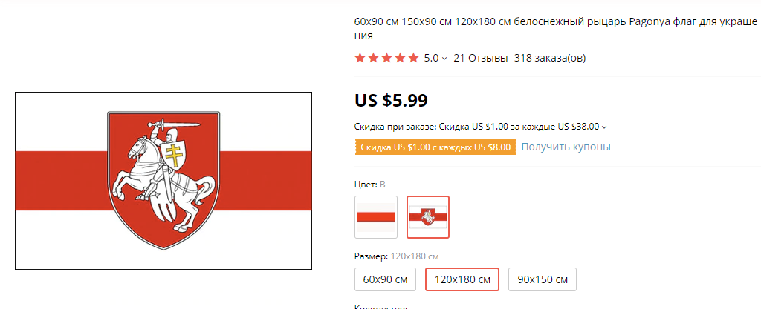The width and height of the screenshot is (761, 309).
Task: Click the first red rating star
Action: click(360, 58)
